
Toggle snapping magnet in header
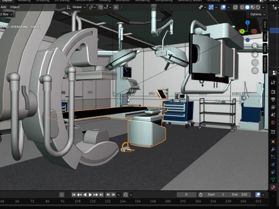(101, 7)
